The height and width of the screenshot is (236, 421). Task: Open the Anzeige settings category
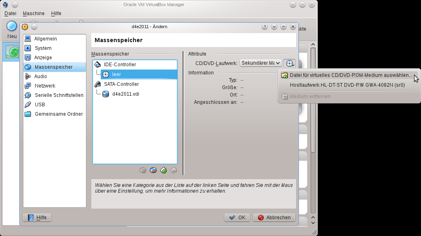coord(54,57)
